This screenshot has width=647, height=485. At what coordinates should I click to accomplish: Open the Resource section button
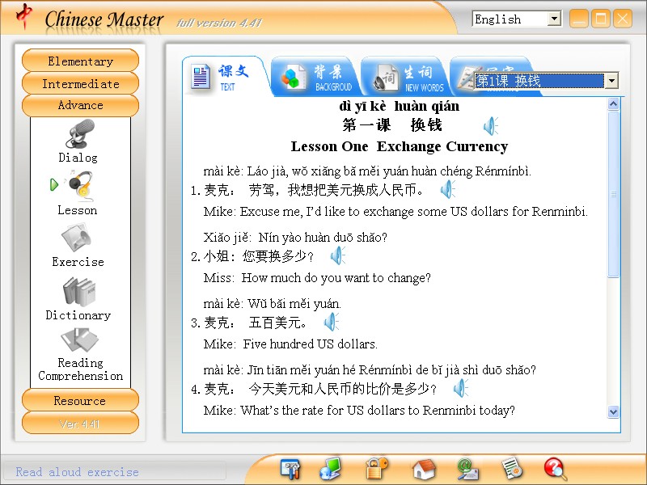[x=80, y=400]
